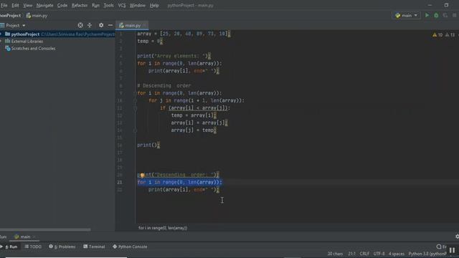This screenshot has width=459, height=258.
Task: Click the fold marker on line 9 for loop
Action: 135,93
